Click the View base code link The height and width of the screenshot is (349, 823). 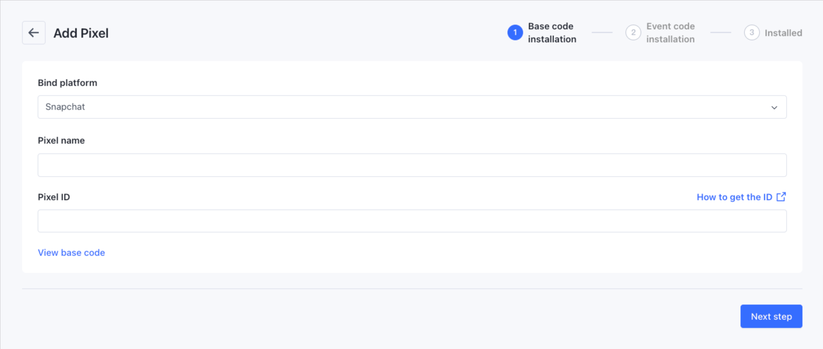point(71,252)
